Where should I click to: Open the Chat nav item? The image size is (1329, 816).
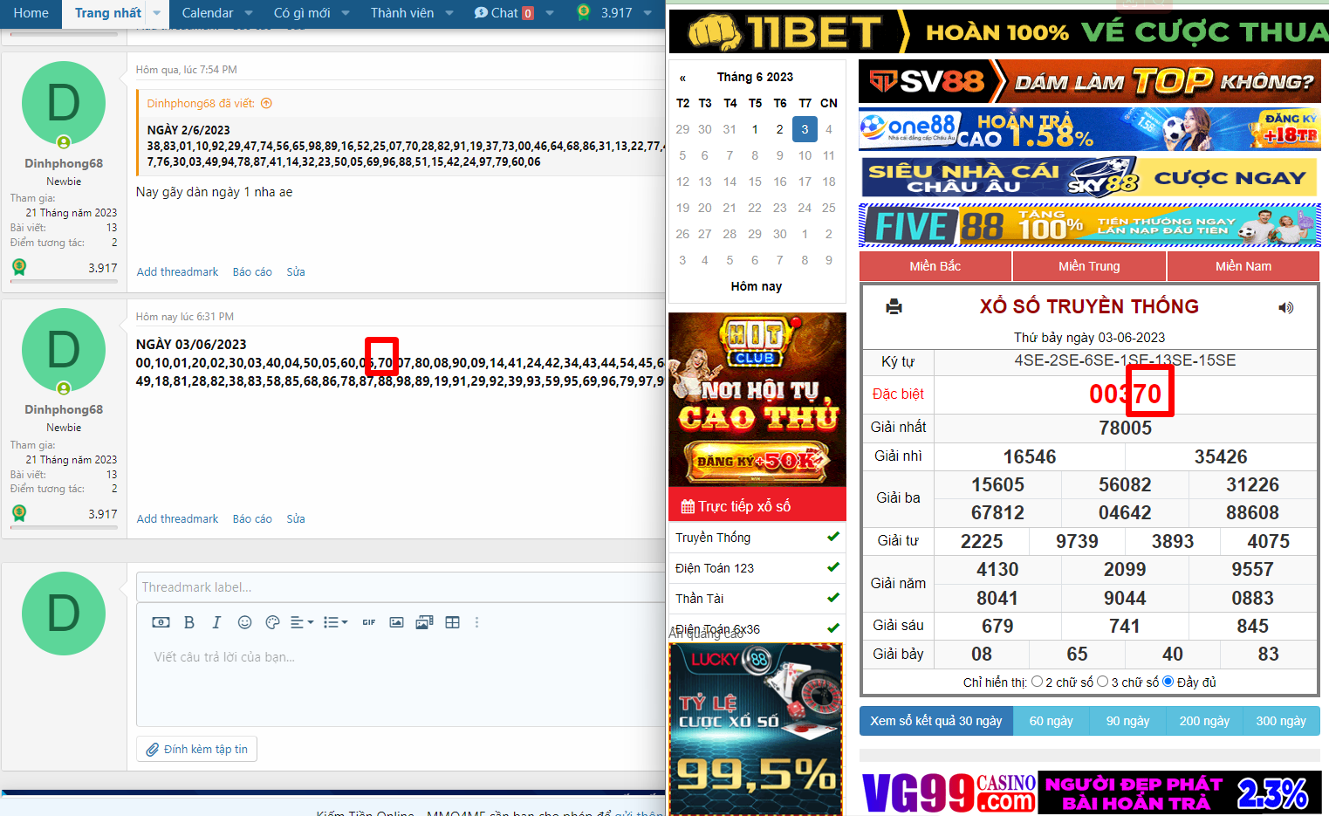504,13
